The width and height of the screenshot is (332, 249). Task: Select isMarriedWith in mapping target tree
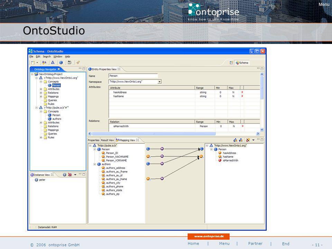pyautogui.click(x=230, y=160)
